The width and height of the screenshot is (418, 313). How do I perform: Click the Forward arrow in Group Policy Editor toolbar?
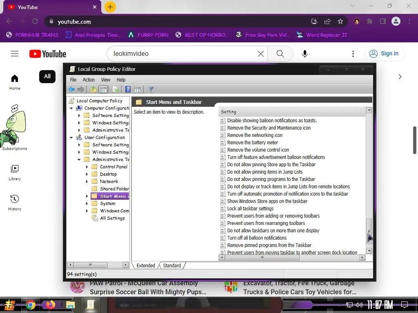pos(81,89)
